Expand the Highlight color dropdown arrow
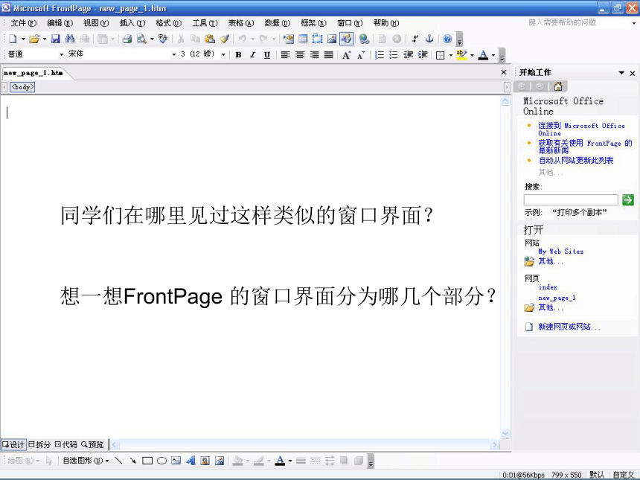The width and height of the screenshot is (640, 480). (473, 55)
